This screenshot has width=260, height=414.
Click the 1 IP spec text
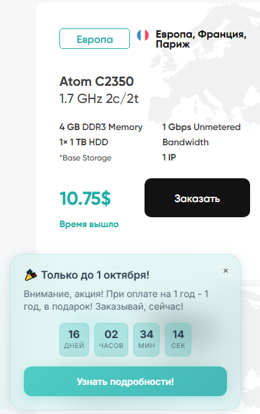(x=169, y=157)
